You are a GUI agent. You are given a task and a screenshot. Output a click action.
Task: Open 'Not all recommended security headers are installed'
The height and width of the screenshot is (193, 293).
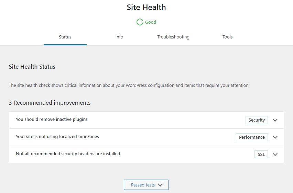[x=146, y=154]
